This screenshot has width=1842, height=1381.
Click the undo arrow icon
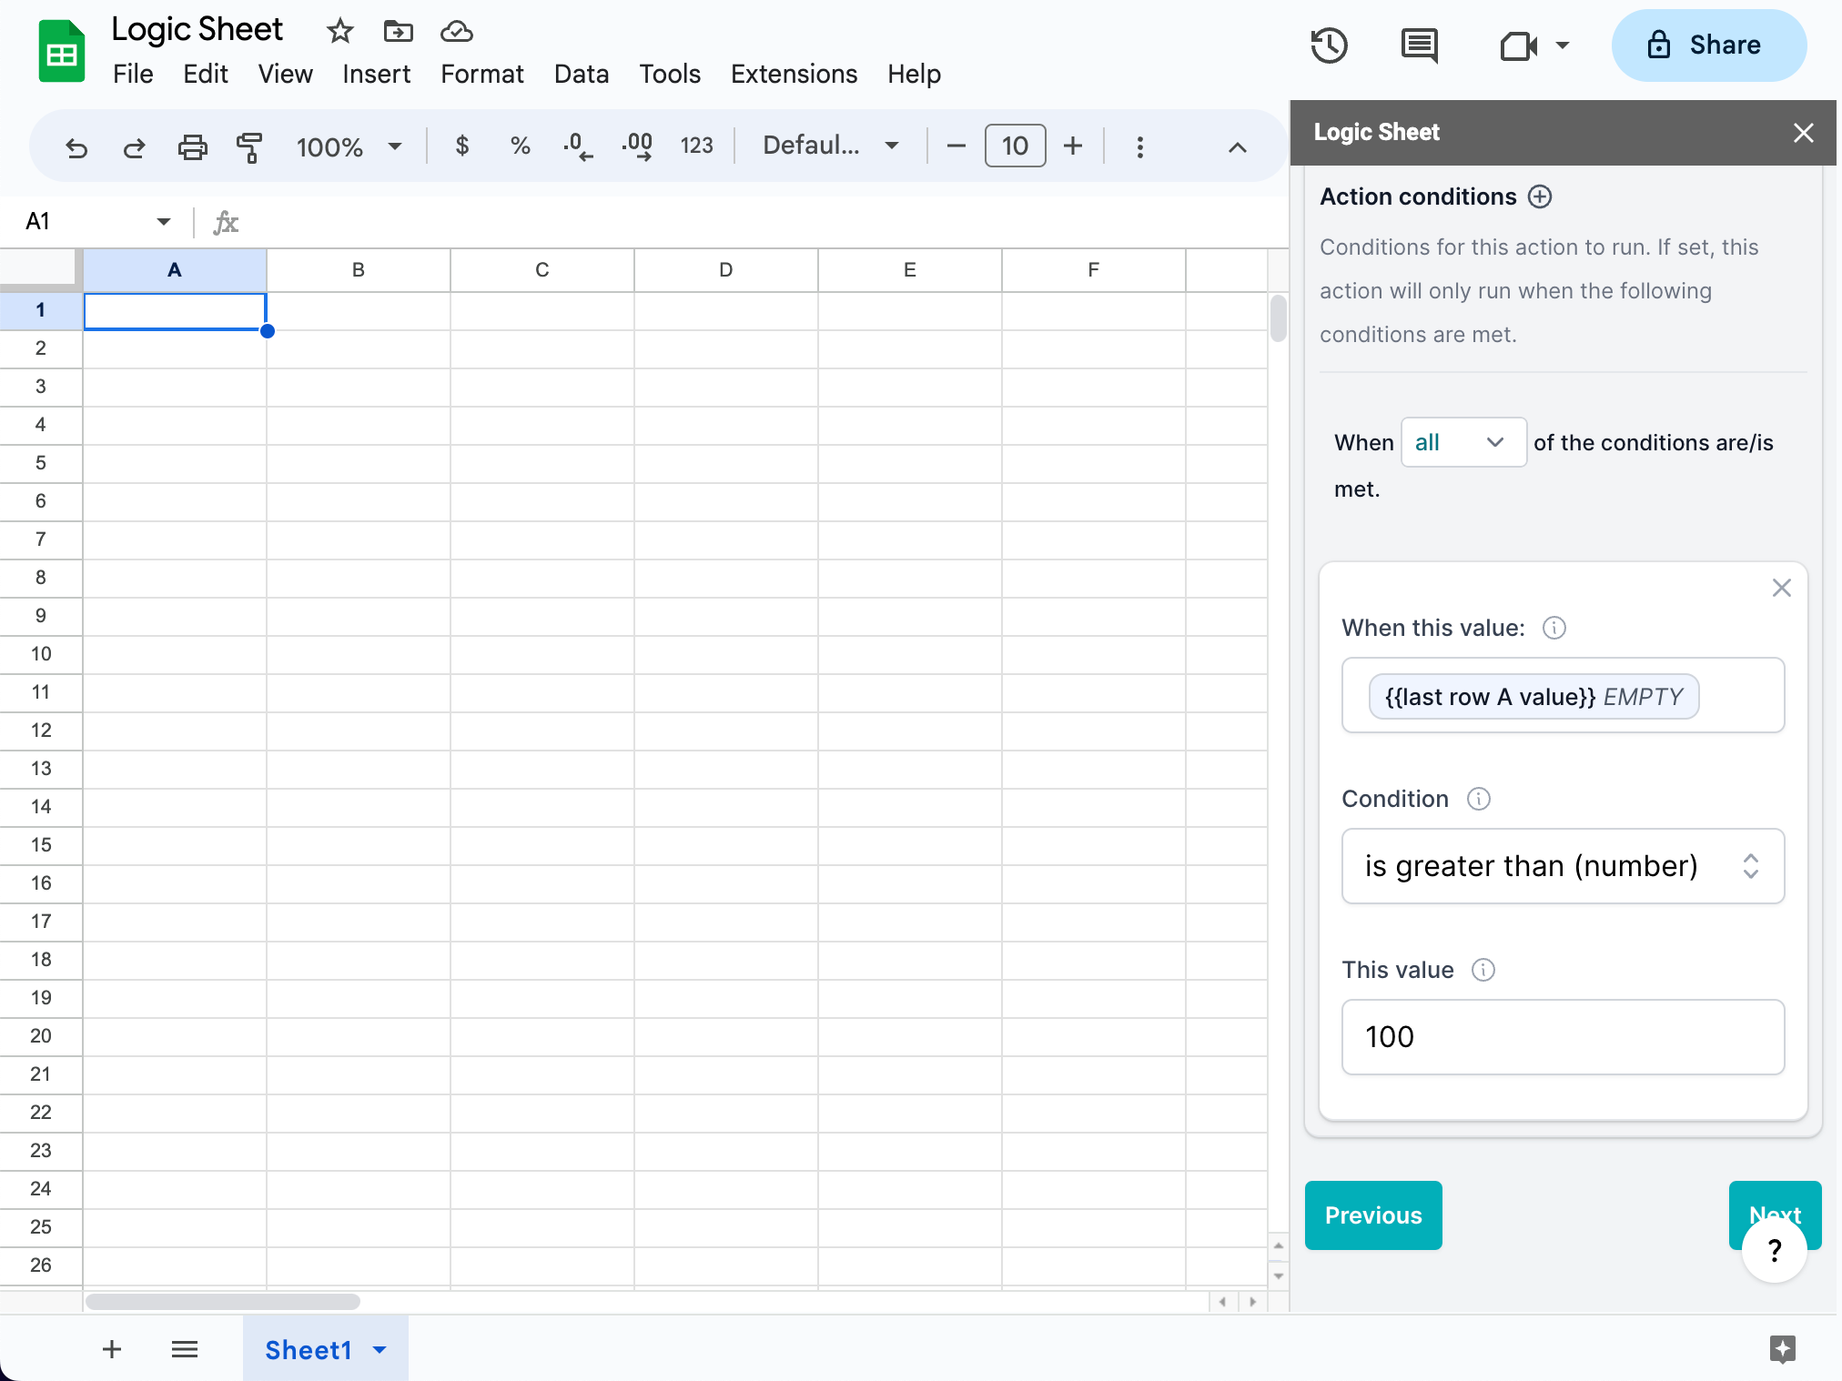click(76, 147)
